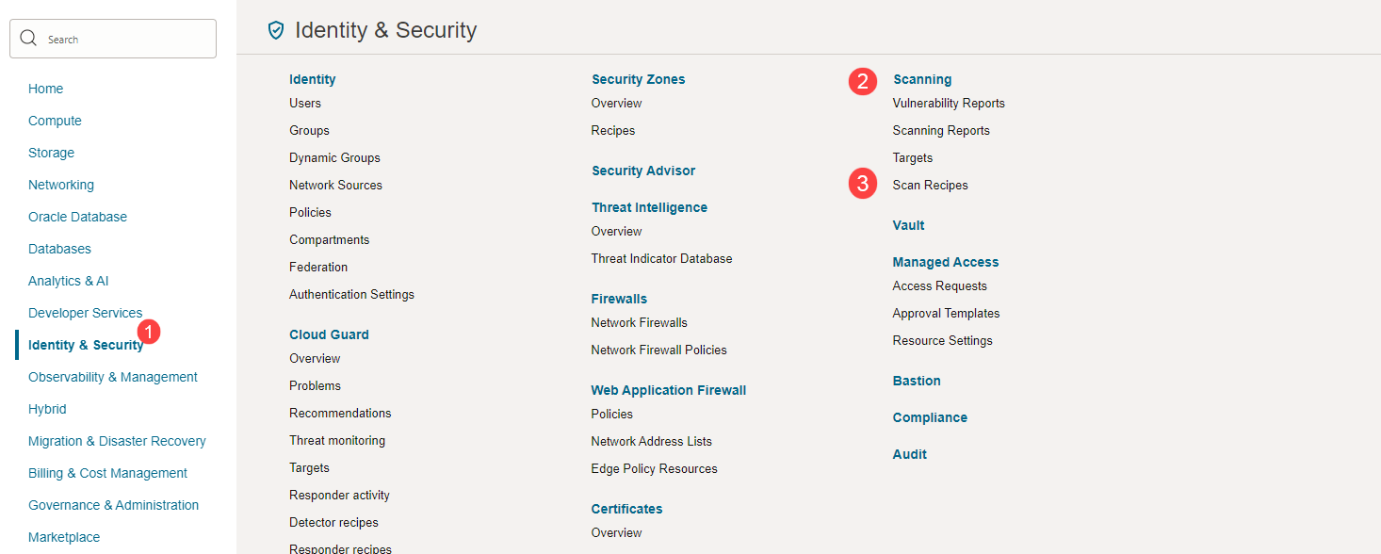Screen dimensions: 1381x554
Task: Open Dynamic Groups link
Action: tap(334, 157)
